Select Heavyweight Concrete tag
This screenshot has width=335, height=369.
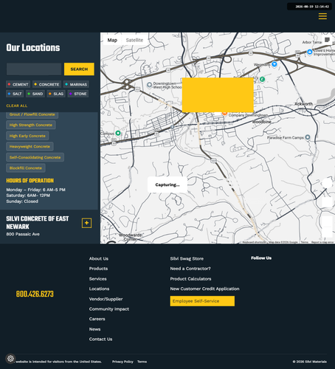tap(30, 146)
